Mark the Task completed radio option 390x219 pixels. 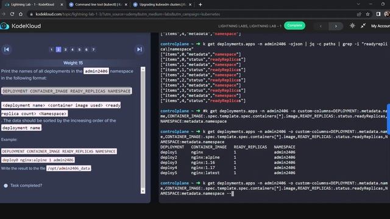(5, 186)
